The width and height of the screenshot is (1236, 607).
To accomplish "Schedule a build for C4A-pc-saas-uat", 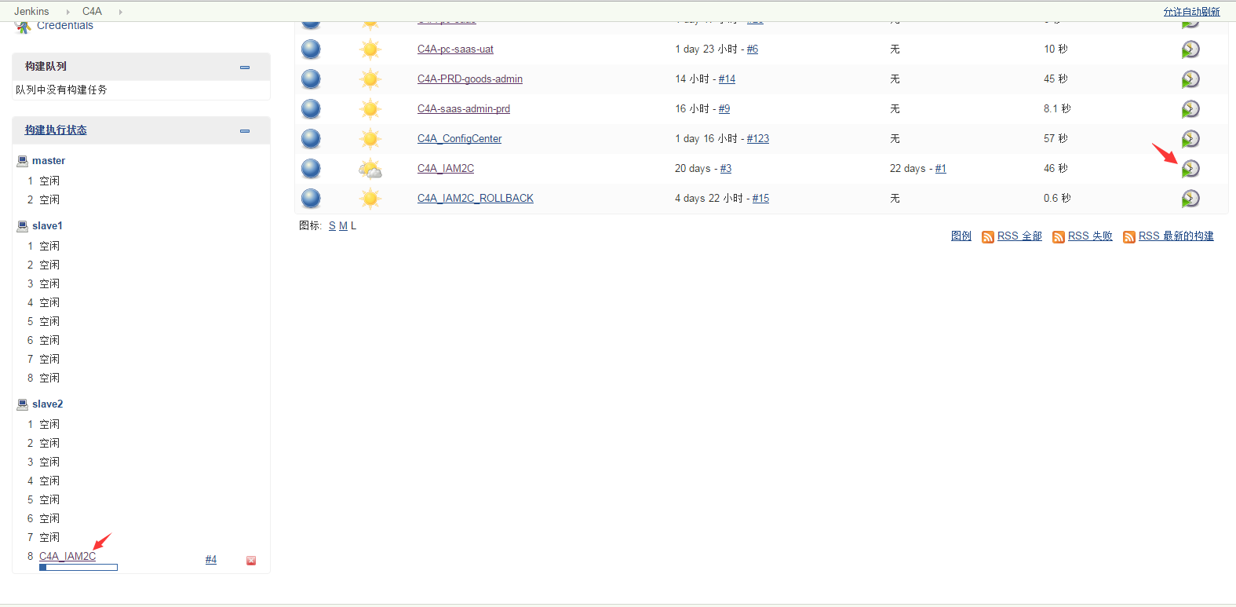I will [x=1190, y=49].
